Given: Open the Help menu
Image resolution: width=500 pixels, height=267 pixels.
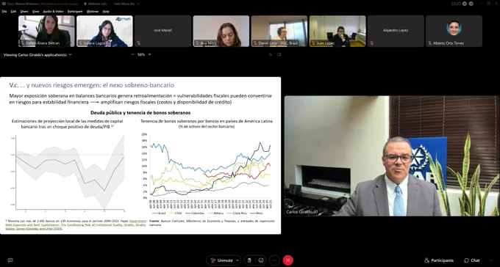Looking at the screenshot, I should click(106, 12).
